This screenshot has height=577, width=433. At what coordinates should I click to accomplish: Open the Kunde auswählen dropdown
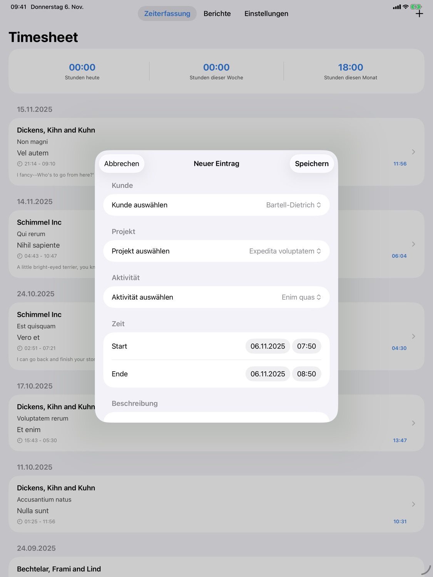tap(216, 205)
